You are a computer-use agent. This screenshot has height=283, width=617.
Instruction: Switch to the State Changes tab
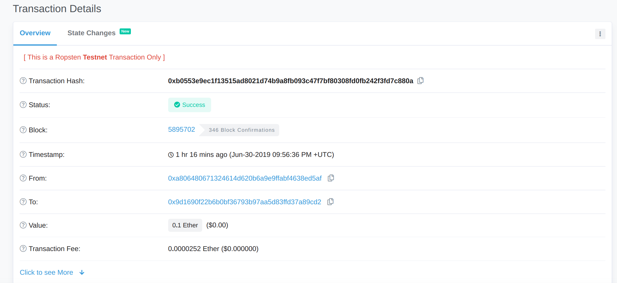pyautogui.click(x=91, y=33)
